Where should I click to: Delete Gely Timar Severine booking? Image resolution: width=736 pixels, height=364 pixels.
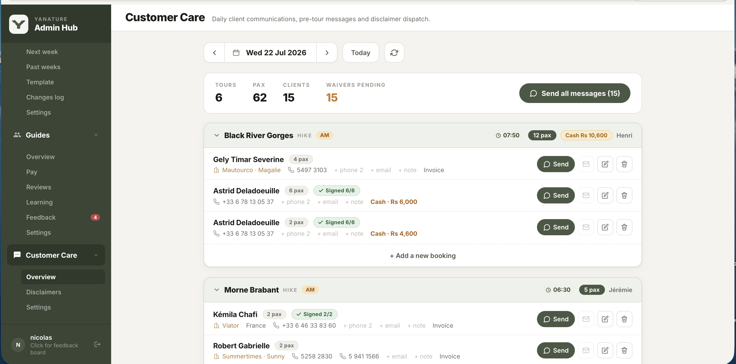624,164
